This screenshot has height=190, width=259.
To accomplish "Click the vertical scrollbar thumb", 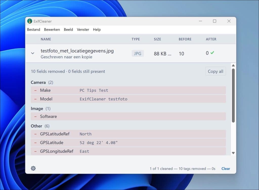I will pyautogui.click(x=233, y=95).
